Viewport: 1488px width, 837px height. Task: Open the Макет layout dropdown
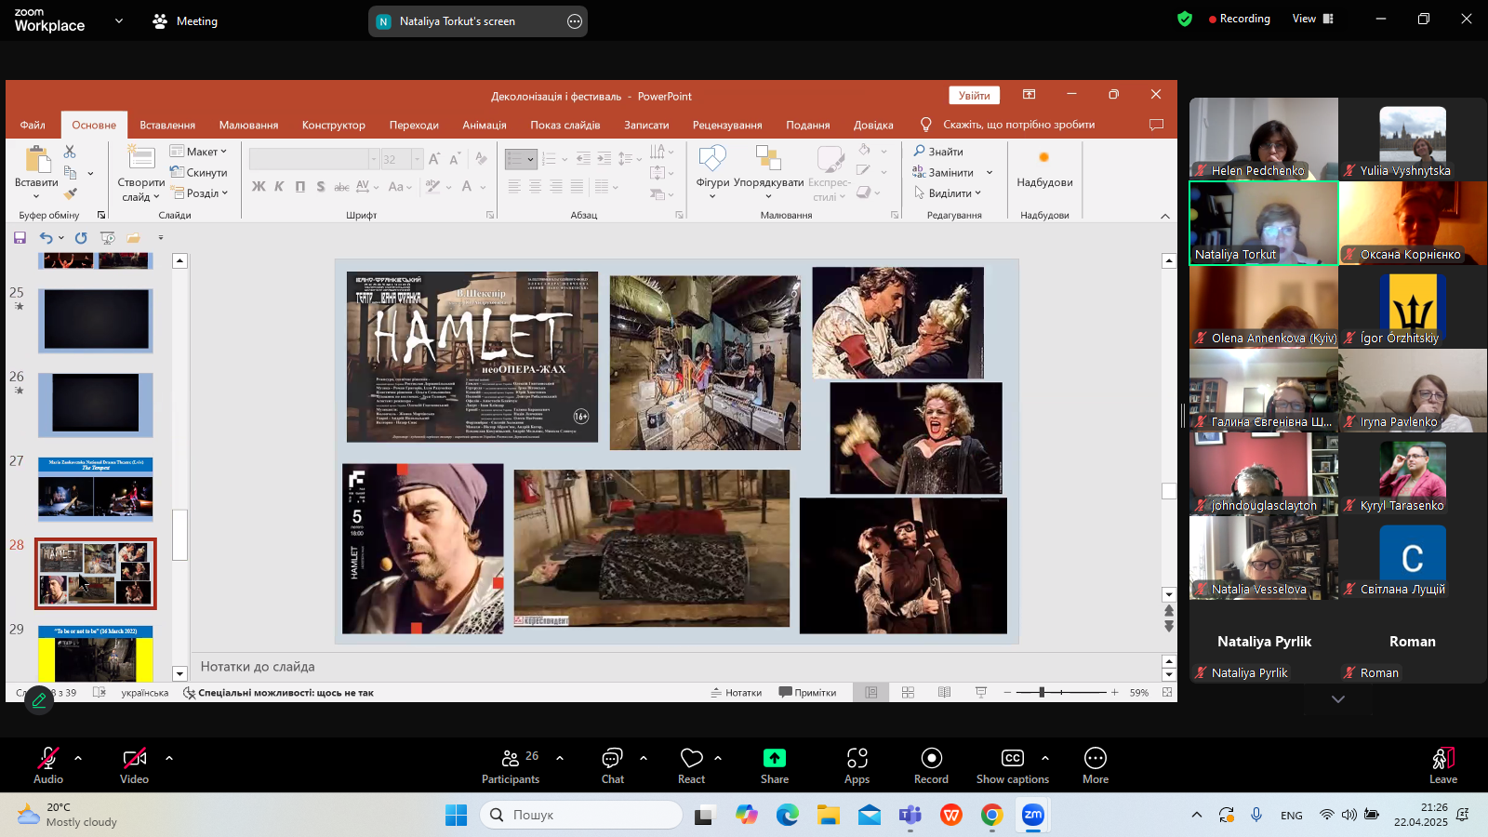click(x=198, y=152)
